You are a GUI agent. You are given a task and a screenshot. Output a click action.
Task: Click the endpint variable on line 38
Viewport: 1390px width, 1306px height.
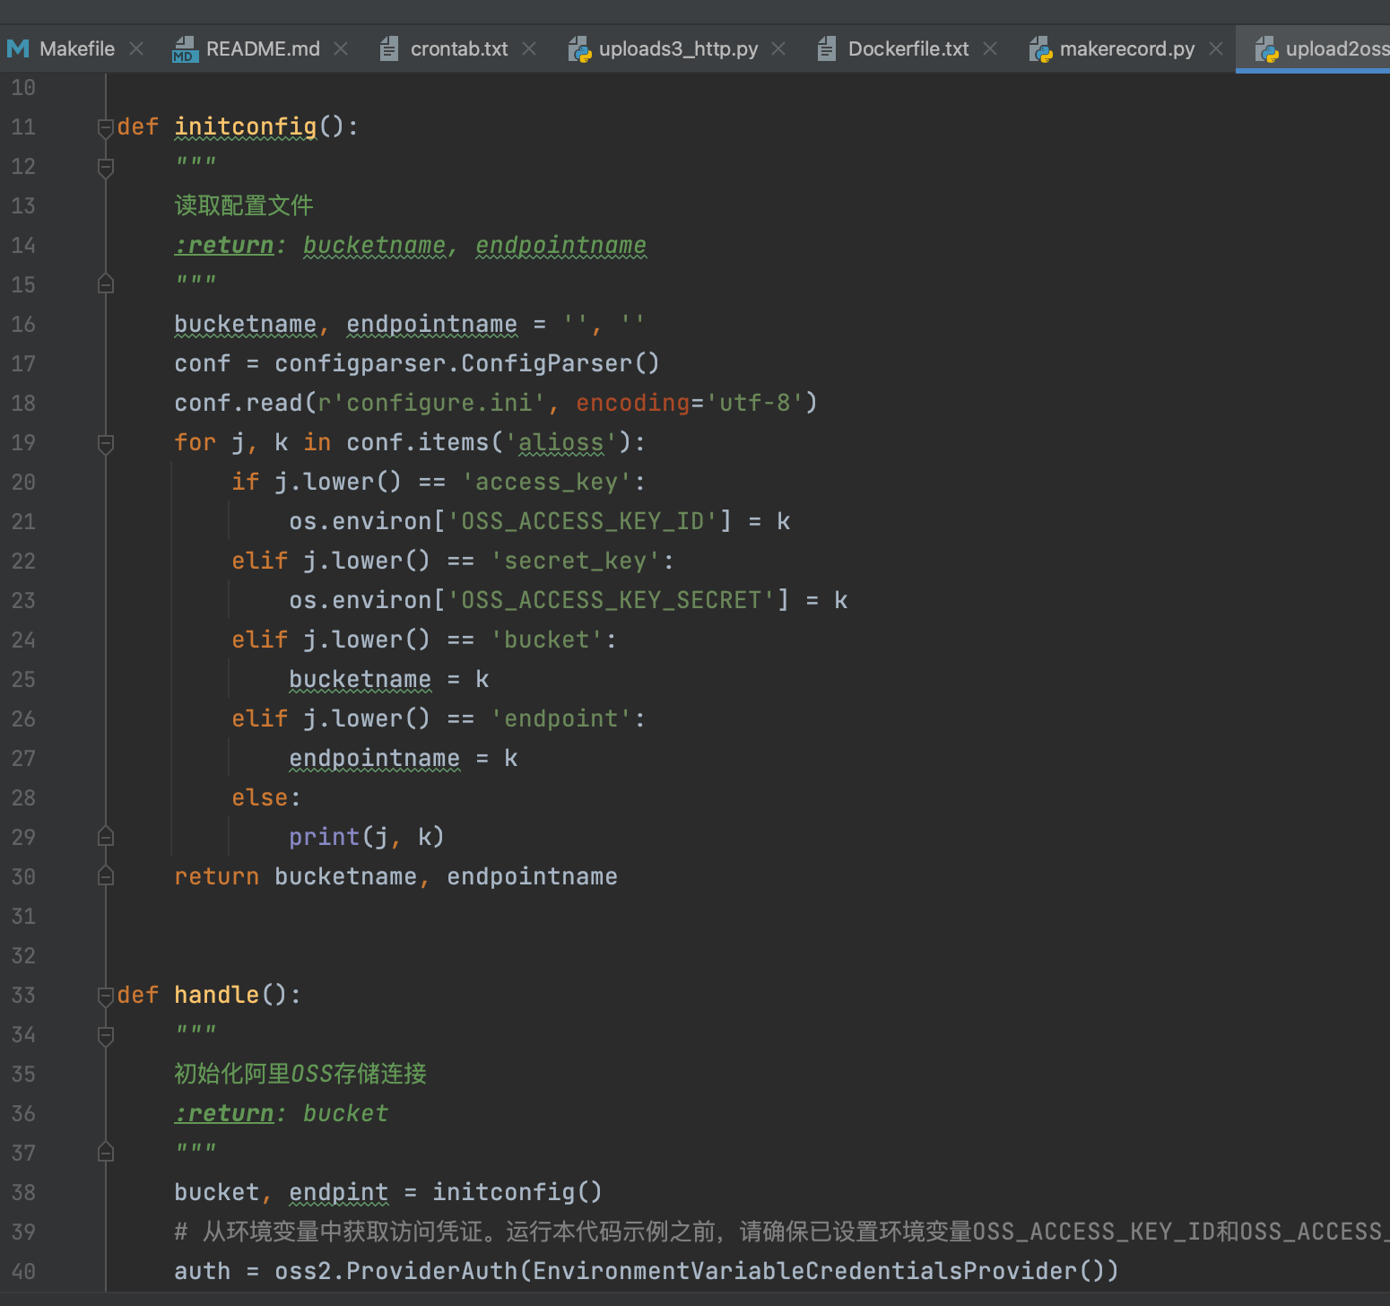339,1193
